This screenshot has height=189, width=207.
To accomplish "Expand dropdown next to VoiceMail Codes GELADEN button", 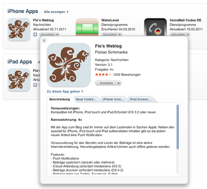I will tap(188, 34).
